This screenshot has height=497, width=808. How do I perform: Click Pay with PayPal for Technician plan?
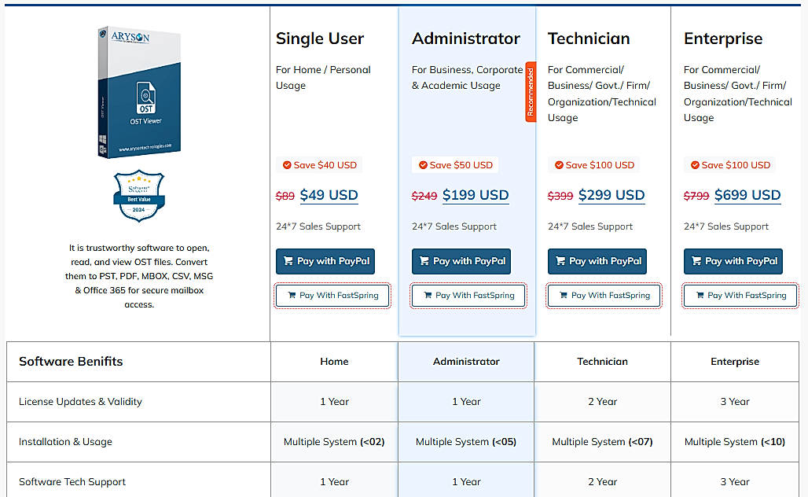click(597, 261)
